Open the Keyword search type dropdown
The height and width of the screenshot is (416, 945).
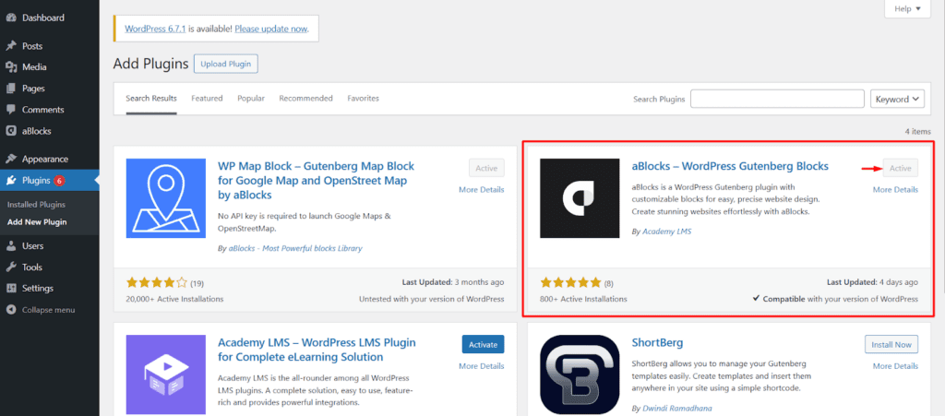(897, 99)
